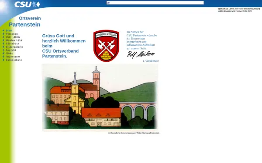Open CSU - Aktiv section
Image resolution: width=262 pixels, height=163 pixels.
13,37
